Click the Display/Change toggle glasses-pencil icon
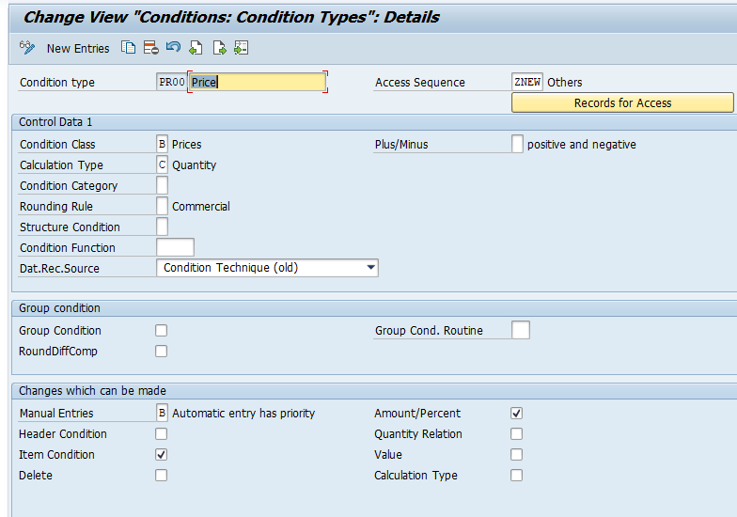This screenshot has height=517, width=737. [x=27, y=48]
